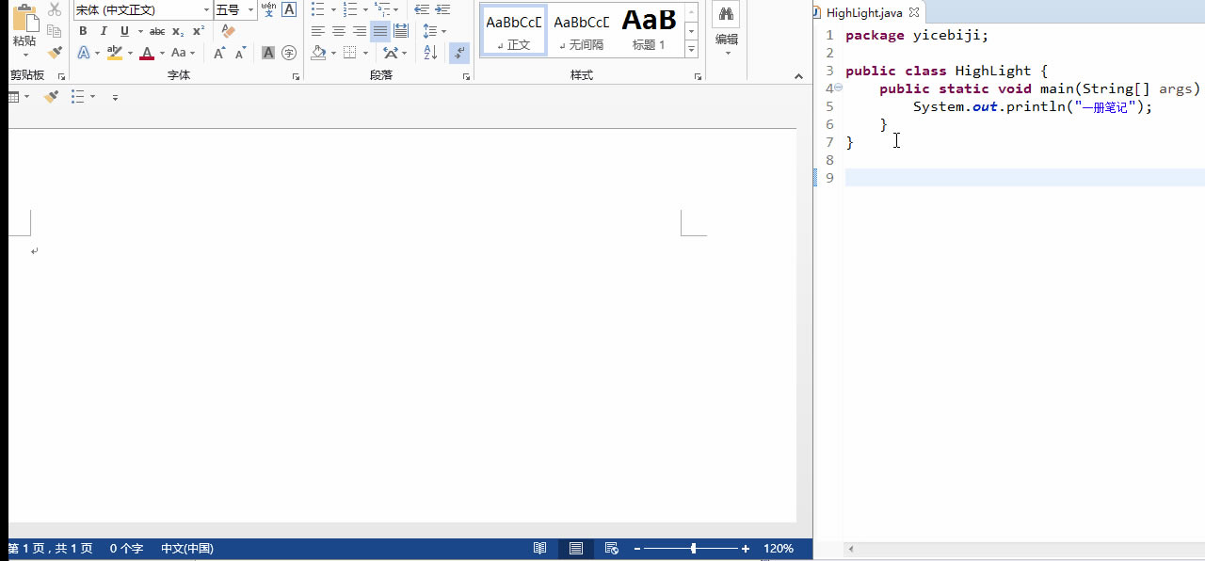Toggle italic formatting
This screenshot has height=561, width=1205.
(x=104, y=31)
